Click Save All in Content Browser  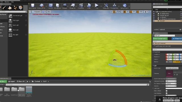[x=21, y=82]
